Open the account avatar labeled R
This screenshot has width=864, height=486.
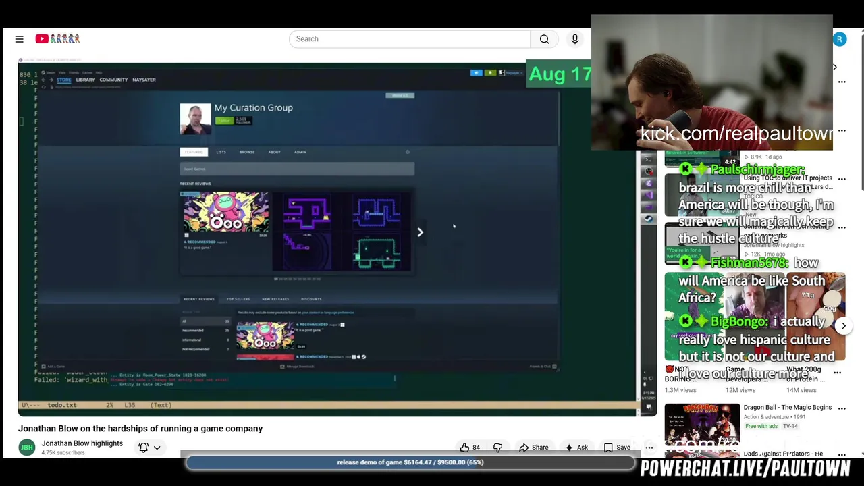(x=840, y=39)
